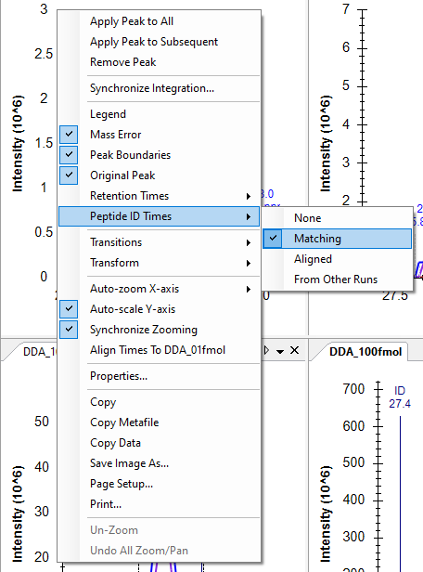Select From Other Runs option
This screenshot has height=572, width=423.
click(338, 279)
